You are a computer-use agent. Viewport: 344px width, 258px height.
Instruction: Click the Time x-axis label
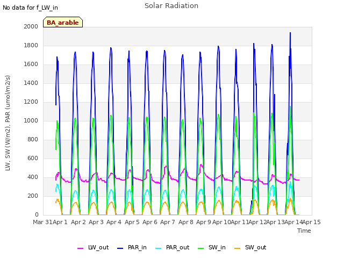[304, 231]
